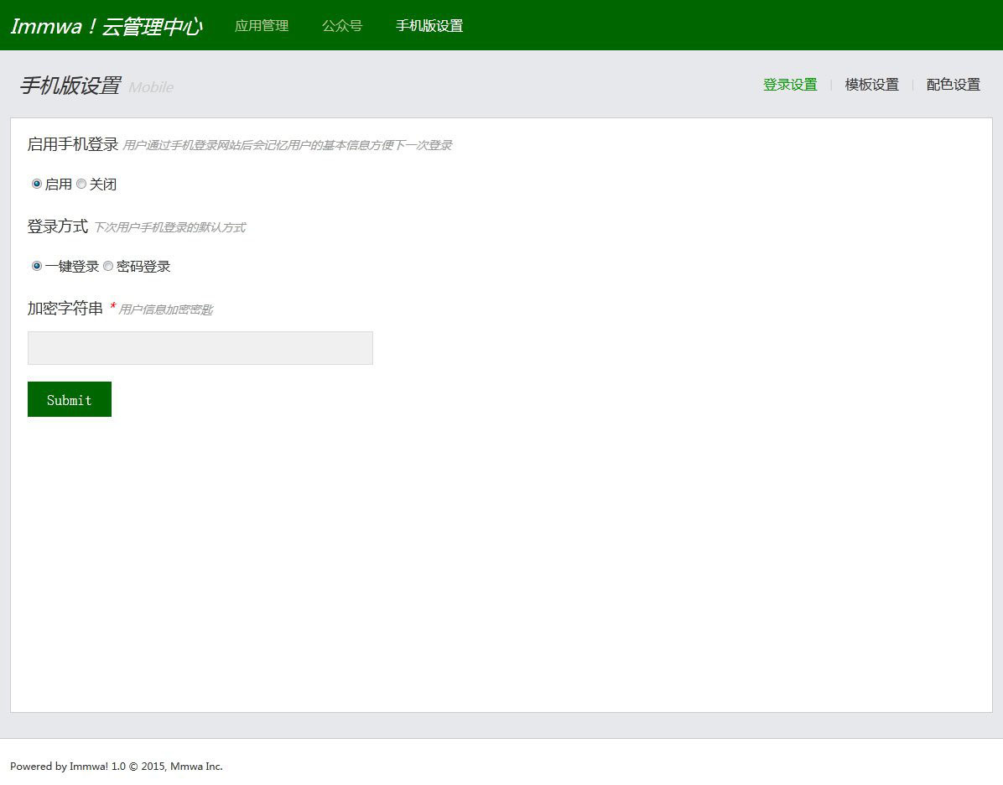This screenshot has width=1003, height=785.
Task: Click the footer text Powered by Immwa! 1.0
Action: click(x=117, y=766)
